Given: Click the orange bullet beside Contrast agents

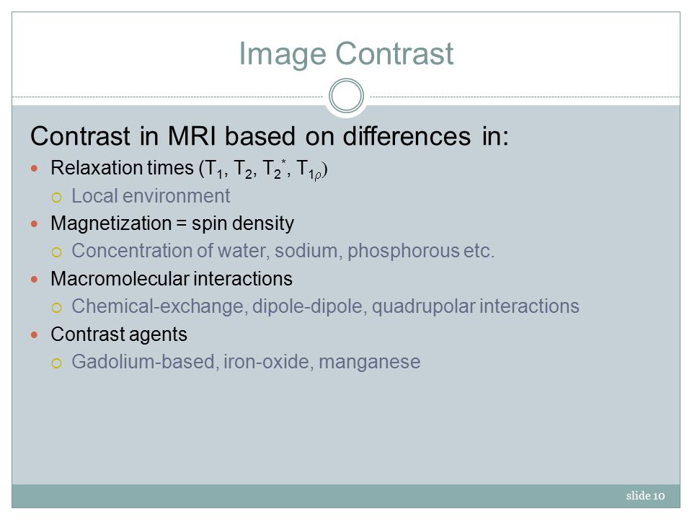Looking at the screenshot, I should click(x=35, y=335).
